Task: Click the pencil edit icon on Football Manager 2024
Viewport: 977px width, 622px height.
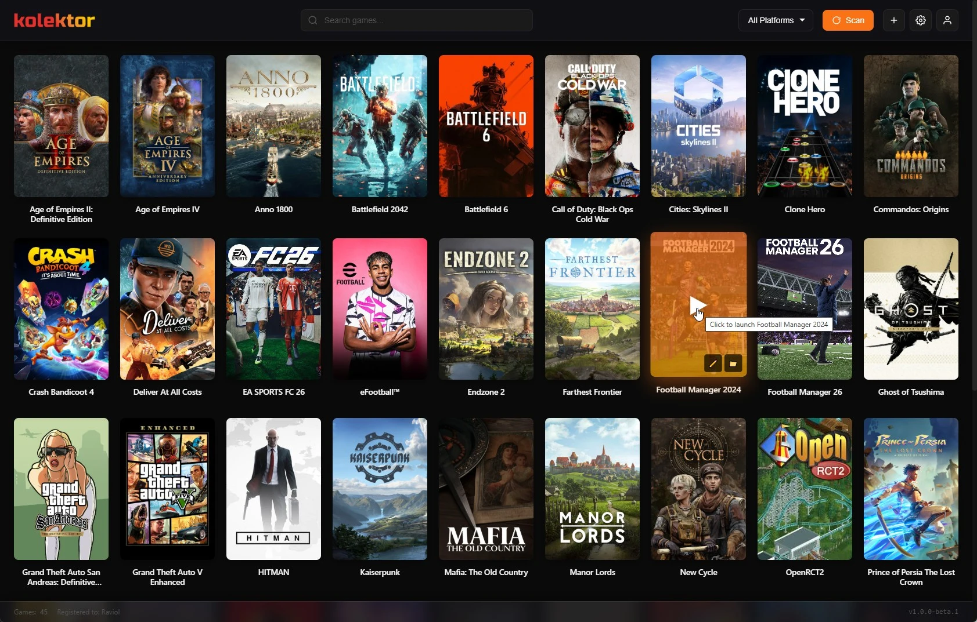Action: [x=713, y=363]
